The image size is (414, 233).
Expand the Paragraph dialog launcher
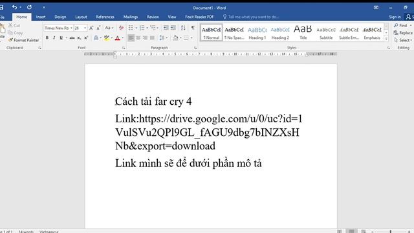[195, 48]
